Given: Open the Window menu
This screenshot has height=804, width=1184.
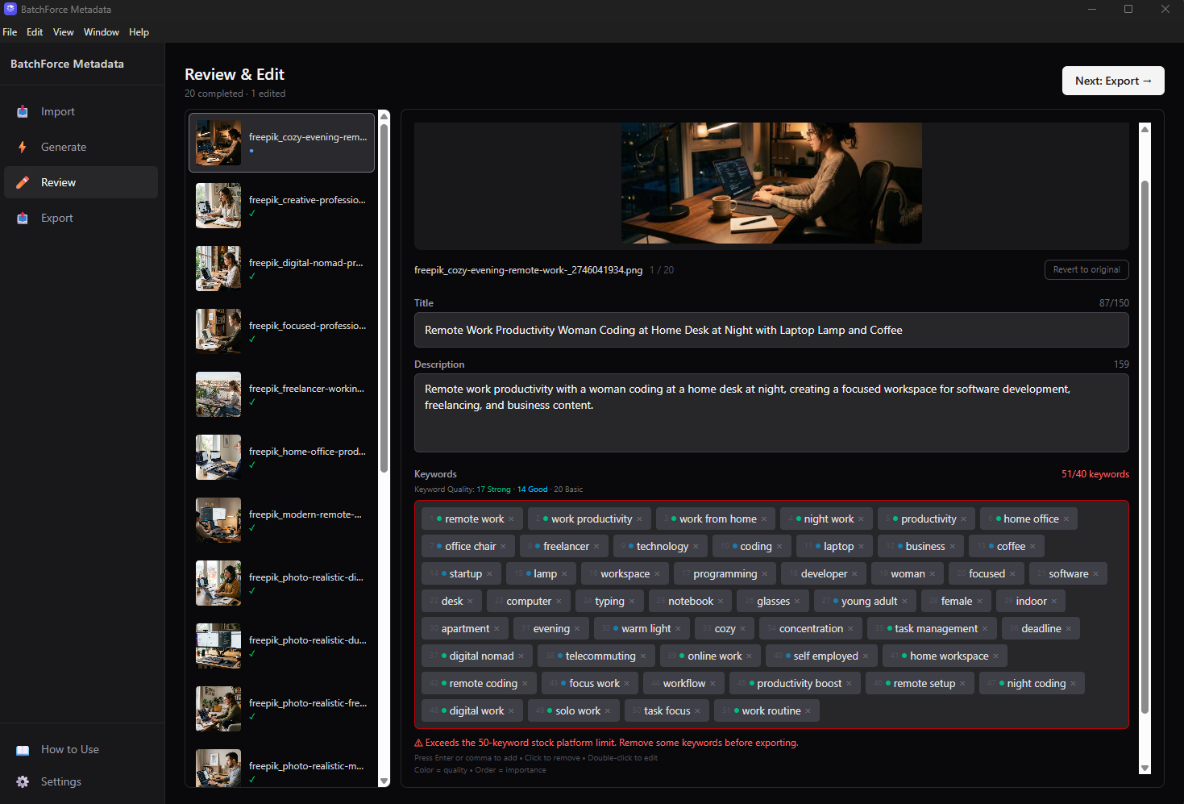Looking at the screenshot, I should pyautogui.click(x=101, y=32).
